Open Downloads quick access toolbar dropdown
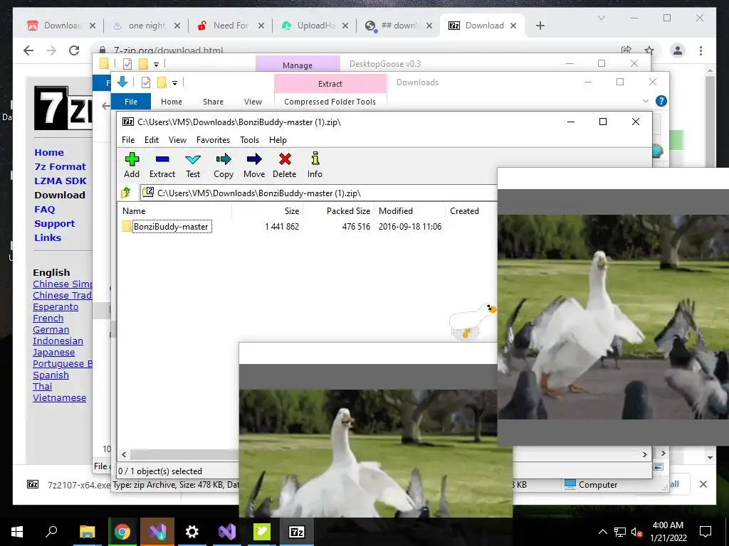Screen dimensions: 729x546 pyautogui.click(x=175, y=83)
